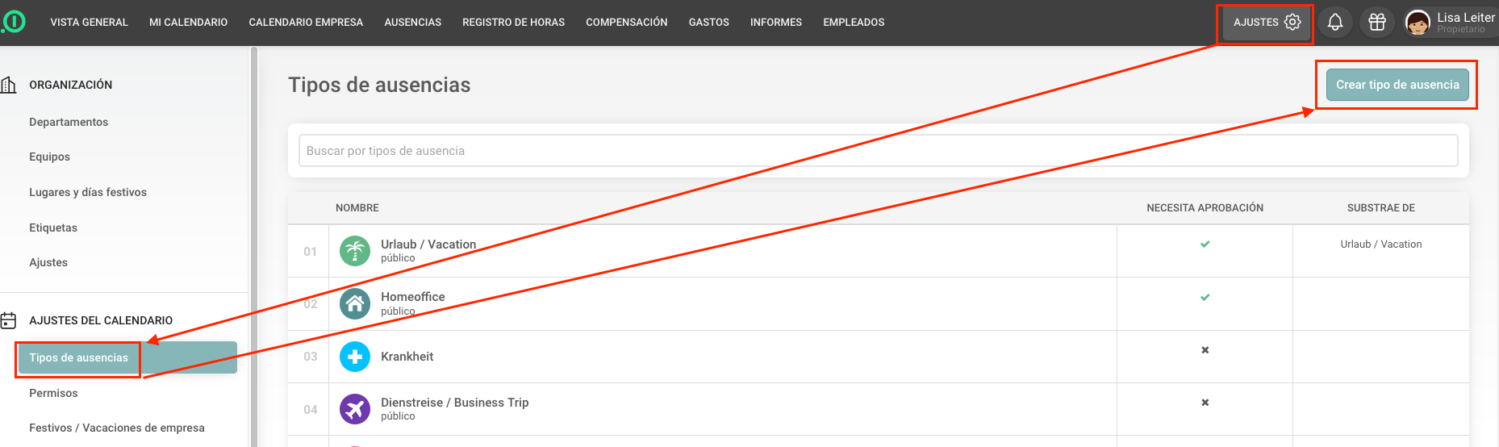Image resolution: width=1499 pixels, height=447 pixels.
Task: Open the Empleados section
Action: (x=854, y=22)
